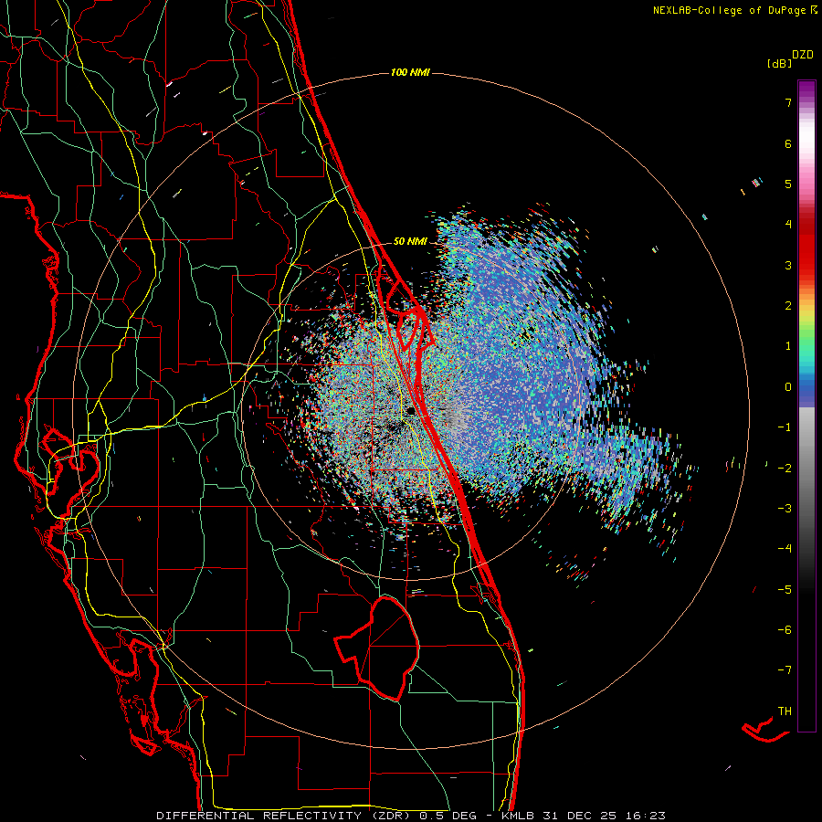Click the 6 value on the color scale
Screen dimensions: 822x822
click(788, 143)
